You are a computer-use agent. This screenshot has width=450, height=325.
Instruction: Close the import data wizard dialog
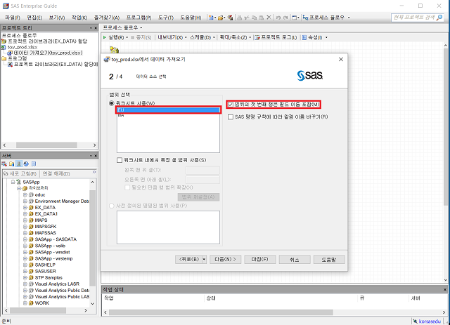[341, 60]
